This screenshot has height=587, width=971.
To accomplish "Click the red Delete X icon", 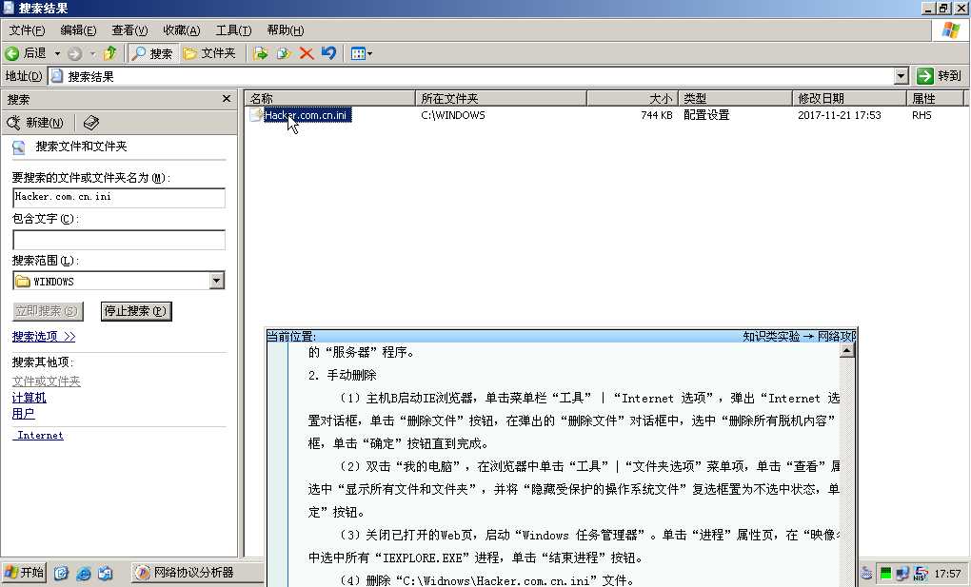I will point(307,54).
